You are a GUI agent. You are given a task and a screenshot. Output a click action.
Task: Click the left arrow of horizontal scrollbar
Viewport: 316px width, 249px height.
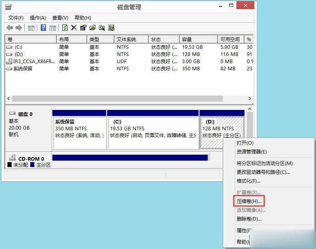tap(8, 98)
